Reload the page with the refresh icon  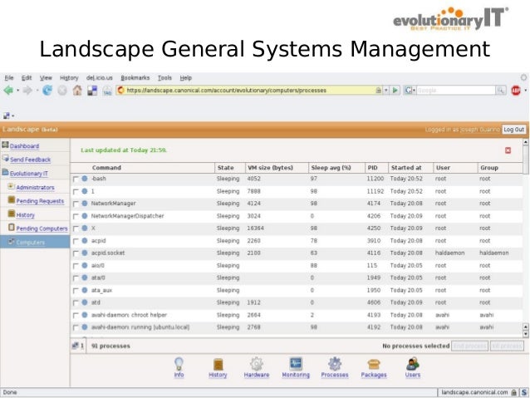click(x=47, y=91)
